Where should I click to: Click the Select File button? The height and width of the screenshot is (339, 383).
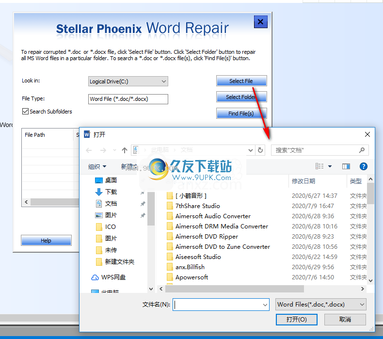[241, 81]
